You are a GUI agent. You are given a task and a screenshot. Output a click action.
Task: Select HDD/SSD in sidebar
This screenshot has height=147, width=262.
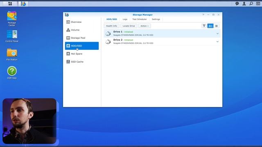pyautogui.click(x=82, y=46)
